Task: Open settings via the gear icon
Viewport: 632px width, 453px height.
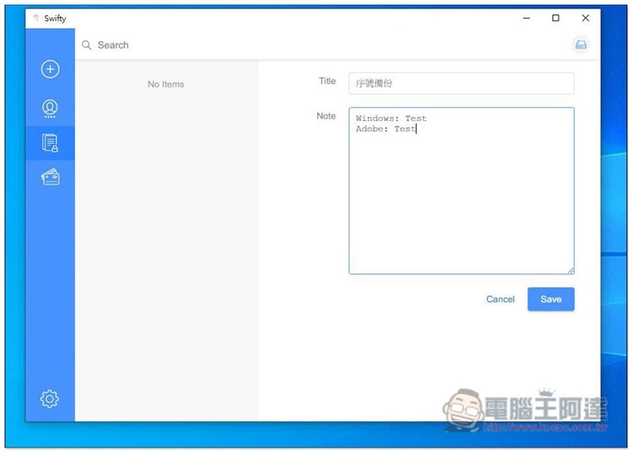Action: pyautogui.click(x=50, y=398)
